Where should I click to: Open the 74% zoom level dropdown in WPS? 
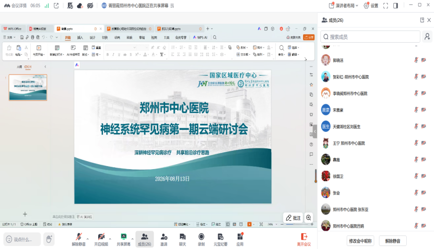(272, 224)
